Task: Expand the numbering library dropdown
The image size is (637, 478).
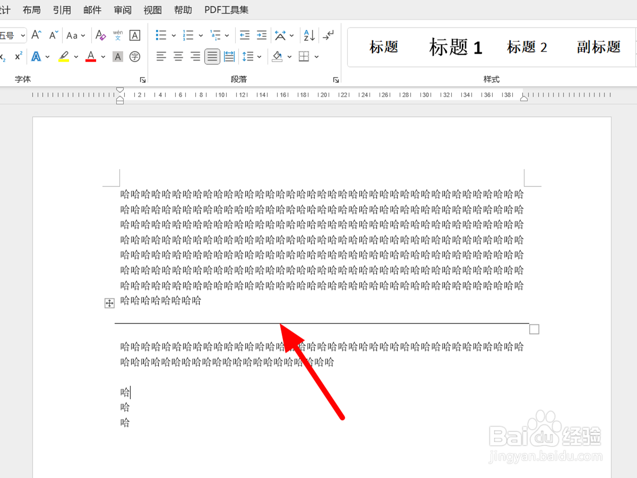Action: coord(201,36)
